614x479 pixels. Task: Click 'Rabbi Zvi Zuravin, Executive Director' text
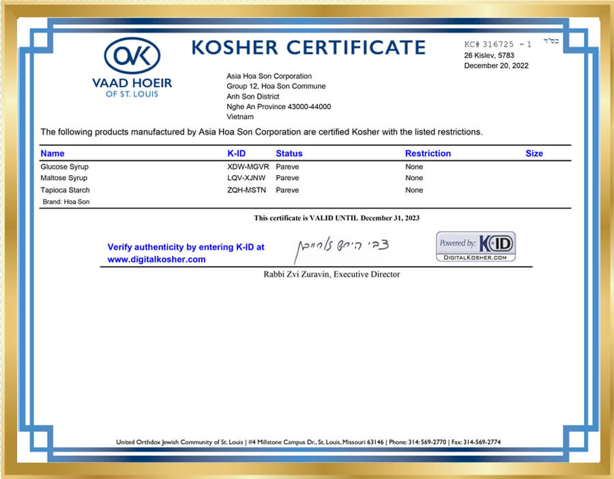tap(332, 275)
